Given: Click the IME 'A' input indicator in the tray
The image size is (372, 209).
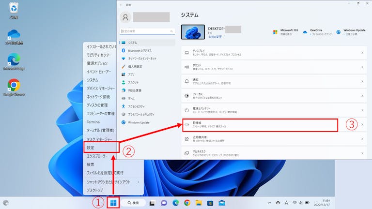Looking at the screenshot, I should [x=286, y=203].
